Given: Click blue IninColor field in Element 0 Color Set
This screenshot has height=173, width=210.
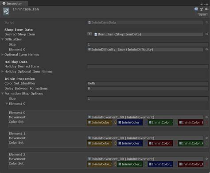Looking at the screenshot, I should [x=130, y=122].
